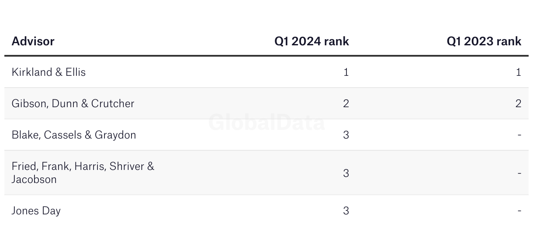Click Gibson, Dunn & Crutcher 2023 rank cell
Image resolution: width=533 pixels, height=244 pixels.
tap(519, 104)
